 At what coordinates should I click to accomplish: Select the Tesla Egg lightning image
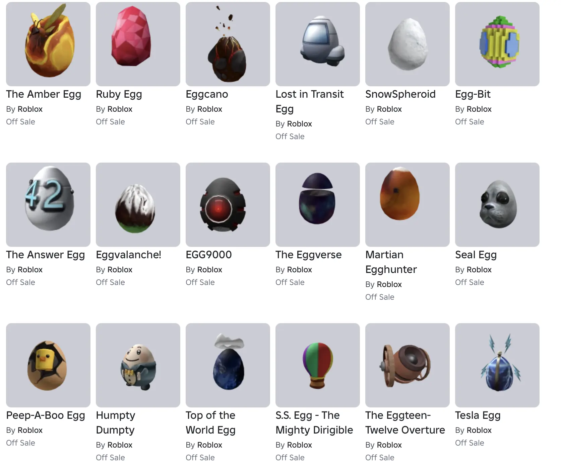pos(497,365)
